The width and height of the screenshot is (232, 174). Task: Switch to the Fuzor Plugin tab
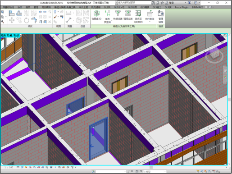pyautogui.click(x=182, y=7)
